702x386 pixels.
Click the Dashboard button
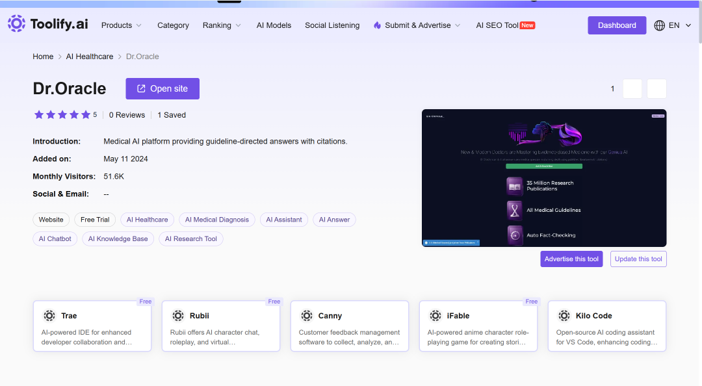coord(616,25)
